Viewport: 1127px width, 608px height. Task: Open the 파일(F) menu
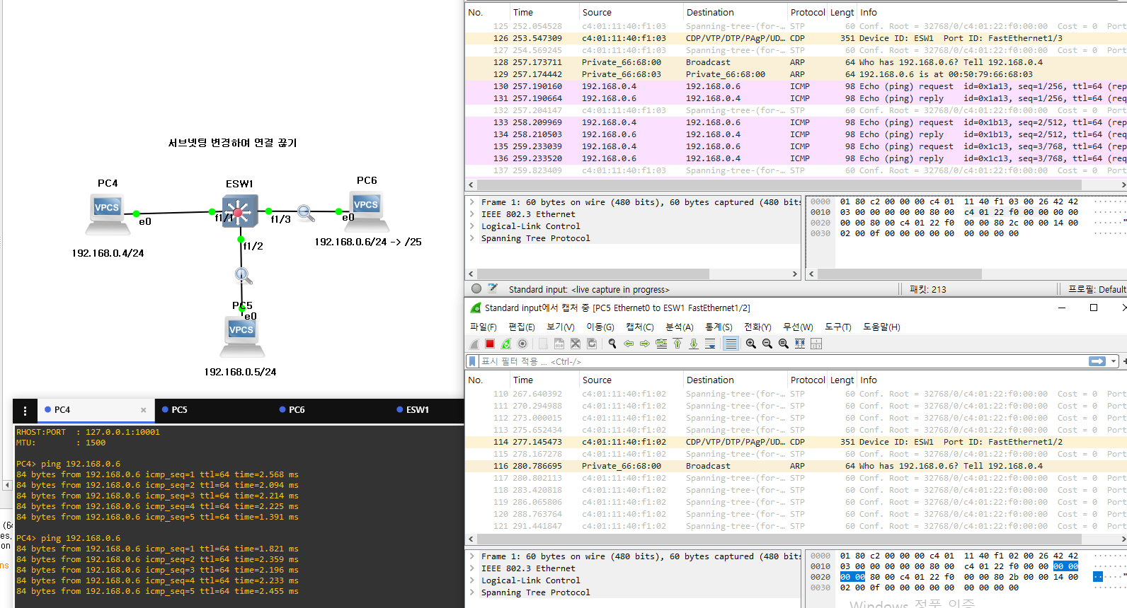pyautogui.click(x=484, y=327)
